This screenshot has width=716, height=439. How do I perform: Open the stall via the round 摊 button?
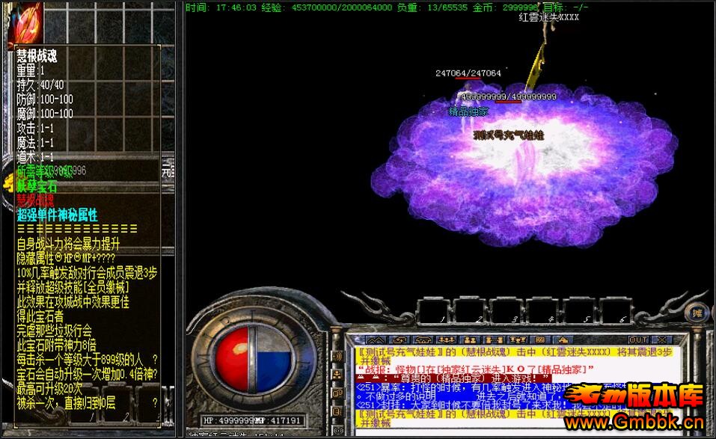(x=698, y=314)
